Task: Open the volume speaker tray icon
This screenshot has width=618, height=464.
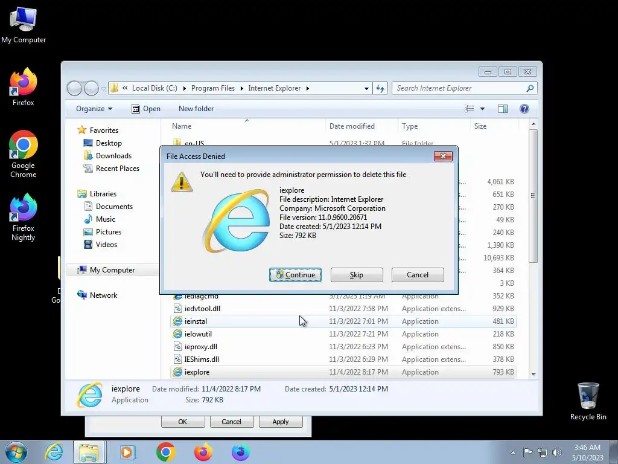Action: click(x=557, y=452)
